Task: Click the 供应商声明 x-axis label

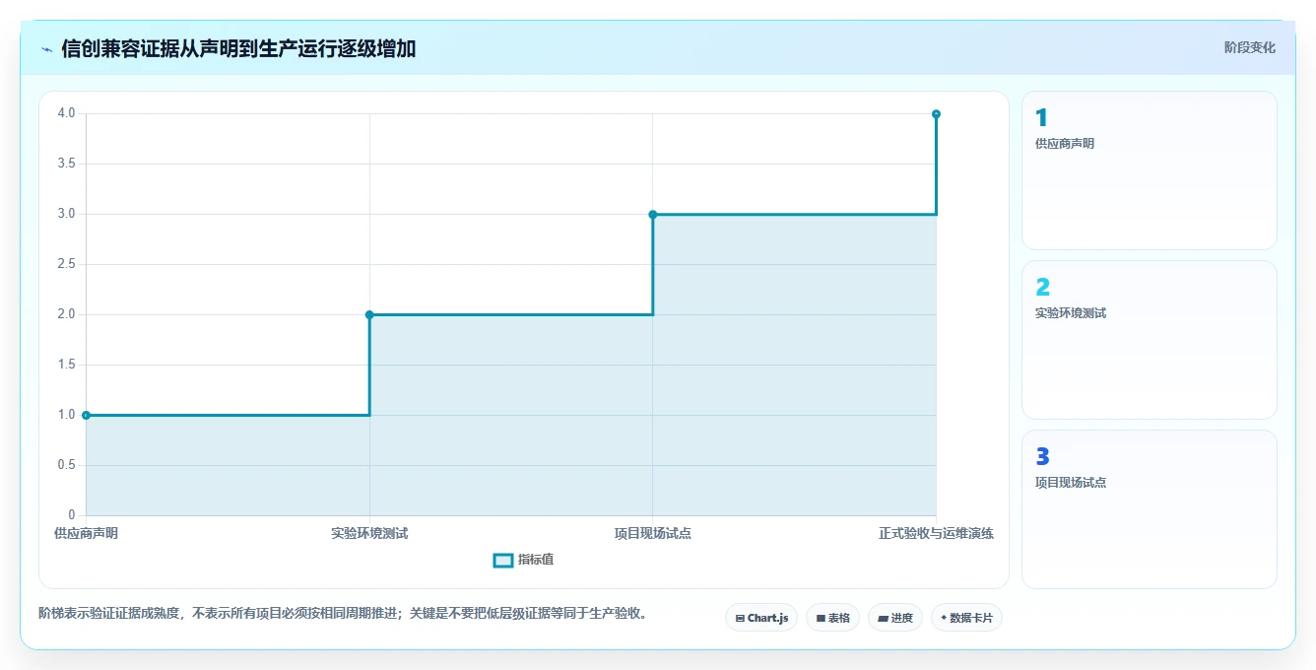Action: [86, 533]
